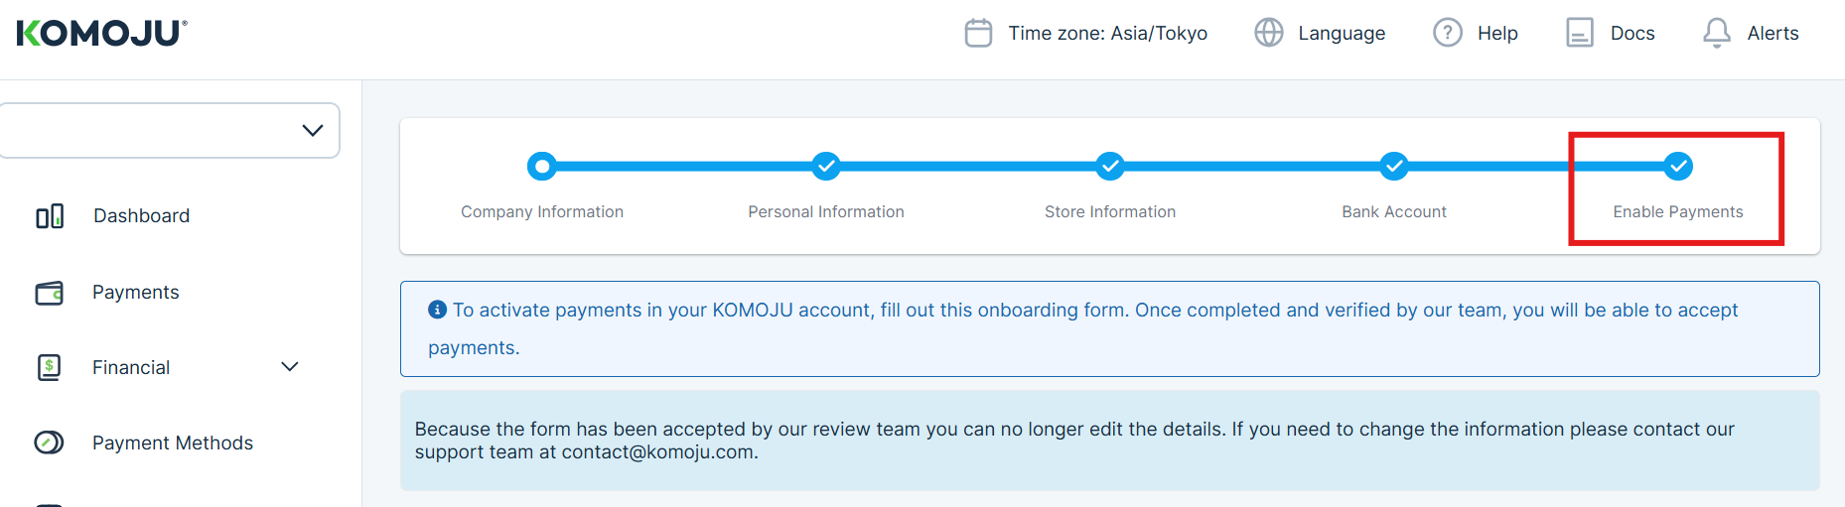The height and width of the screenshot is (507, 1845).
Task: Select the Personal Information step checkmark
Action: (x=826, y=166)
